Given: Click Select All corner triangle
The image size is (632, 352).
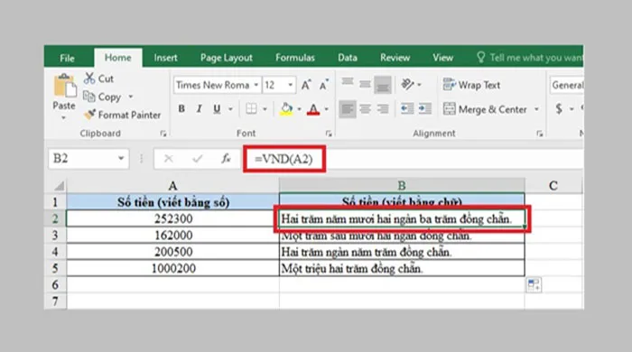Looking at the screenshot, I should 60,186.
